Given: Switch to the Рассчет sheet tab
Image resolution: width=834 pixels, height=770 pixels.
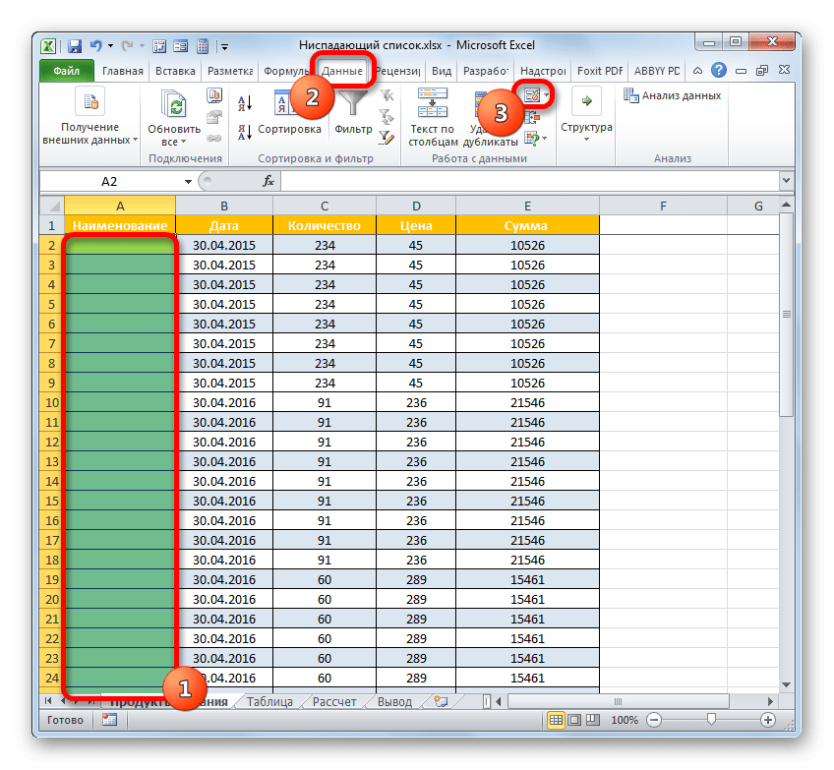Looking at the screenshot, I should [x=334, y=701].
